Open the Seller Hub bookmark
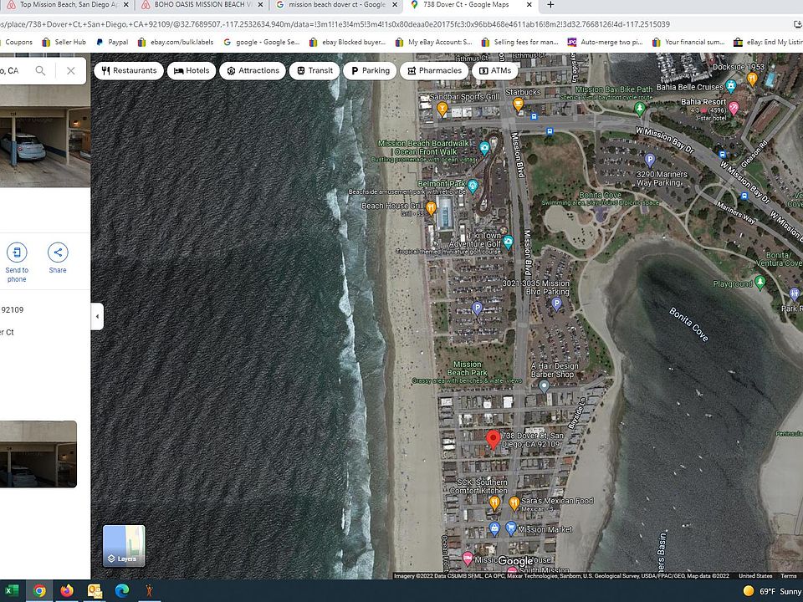 click(x=64, y=42)
